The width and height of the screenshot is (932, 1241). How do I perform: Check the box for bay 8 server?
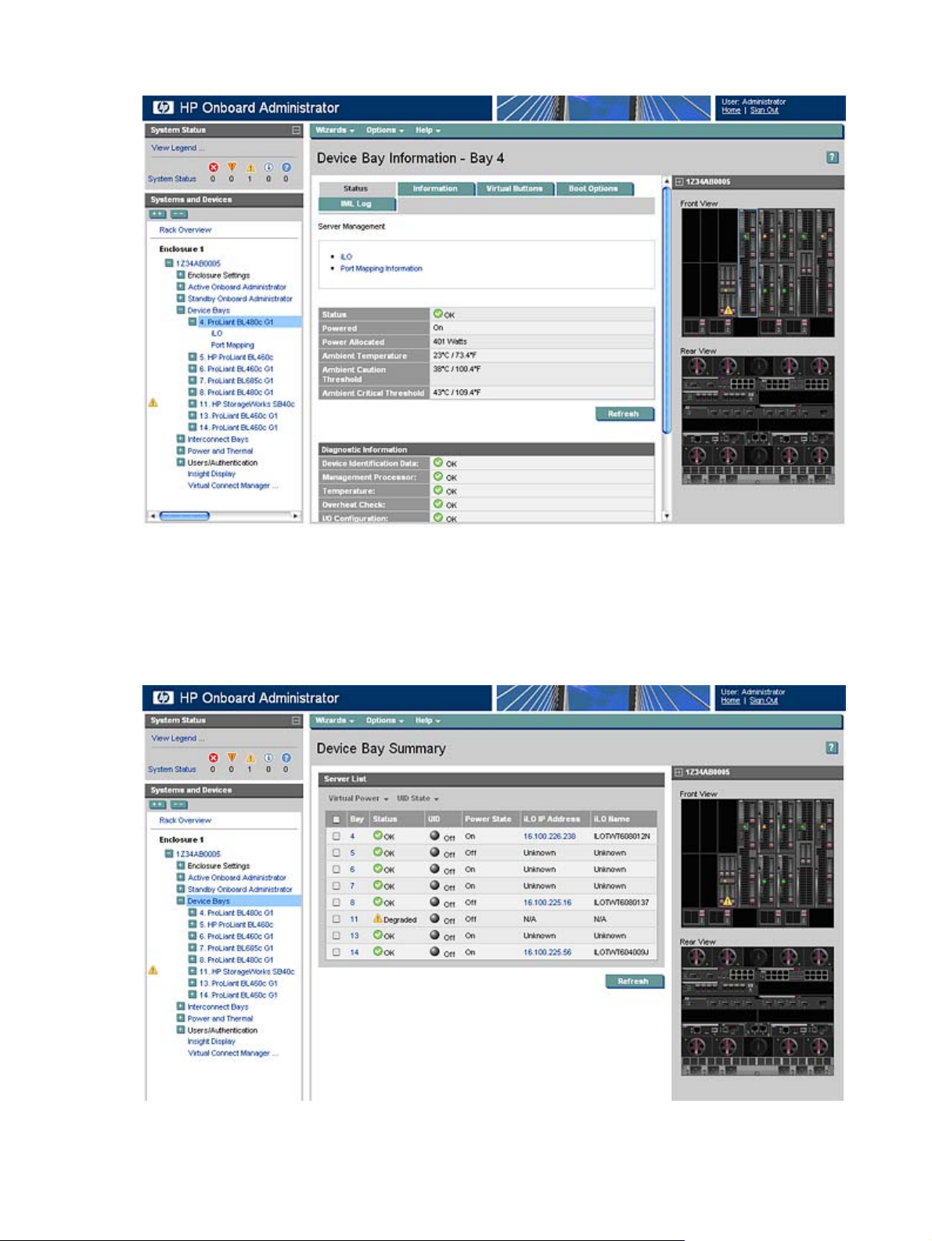pyautogui.click(x=336, y=902)
